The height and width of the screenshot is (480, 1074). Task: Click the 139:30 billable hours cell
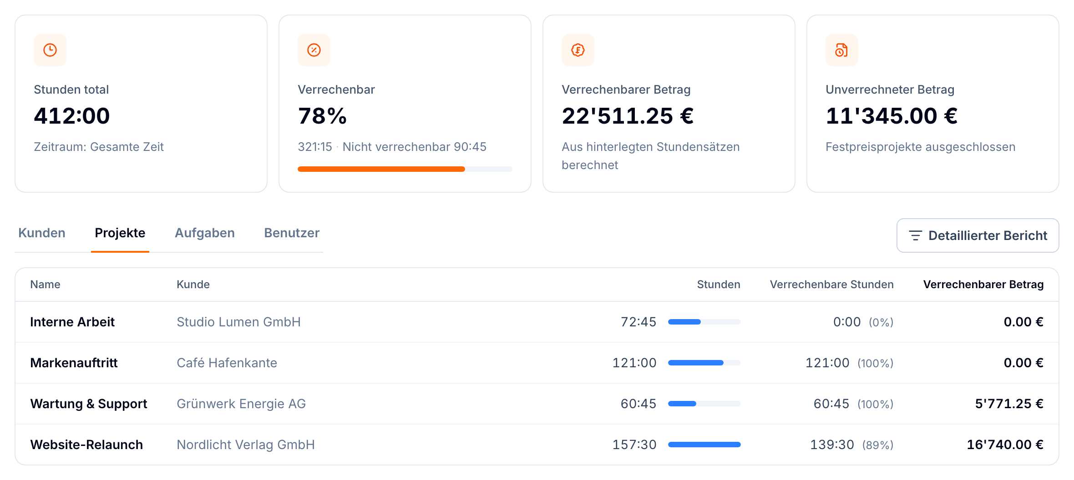click(x=832, y=445)
